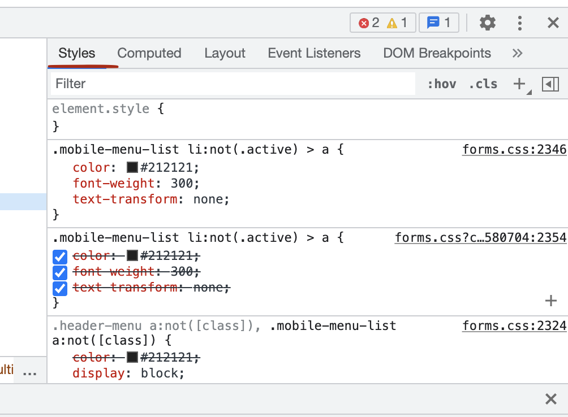Expand more tabs chevron
The width and height of the screenshot is (568, 417).
(x=517, y=54)
